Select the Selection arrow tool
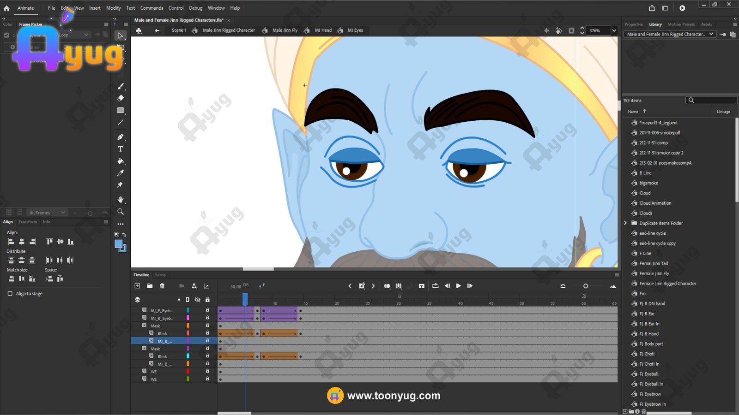Screen dimensions: 739x415 [x=121, y=36]
